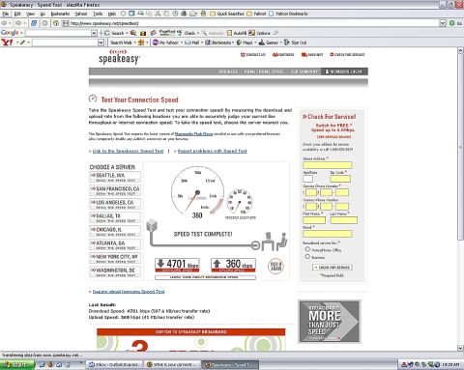Click the round Test It Again button
This screenshot has height=370, width=464.
tap(275, 267)
